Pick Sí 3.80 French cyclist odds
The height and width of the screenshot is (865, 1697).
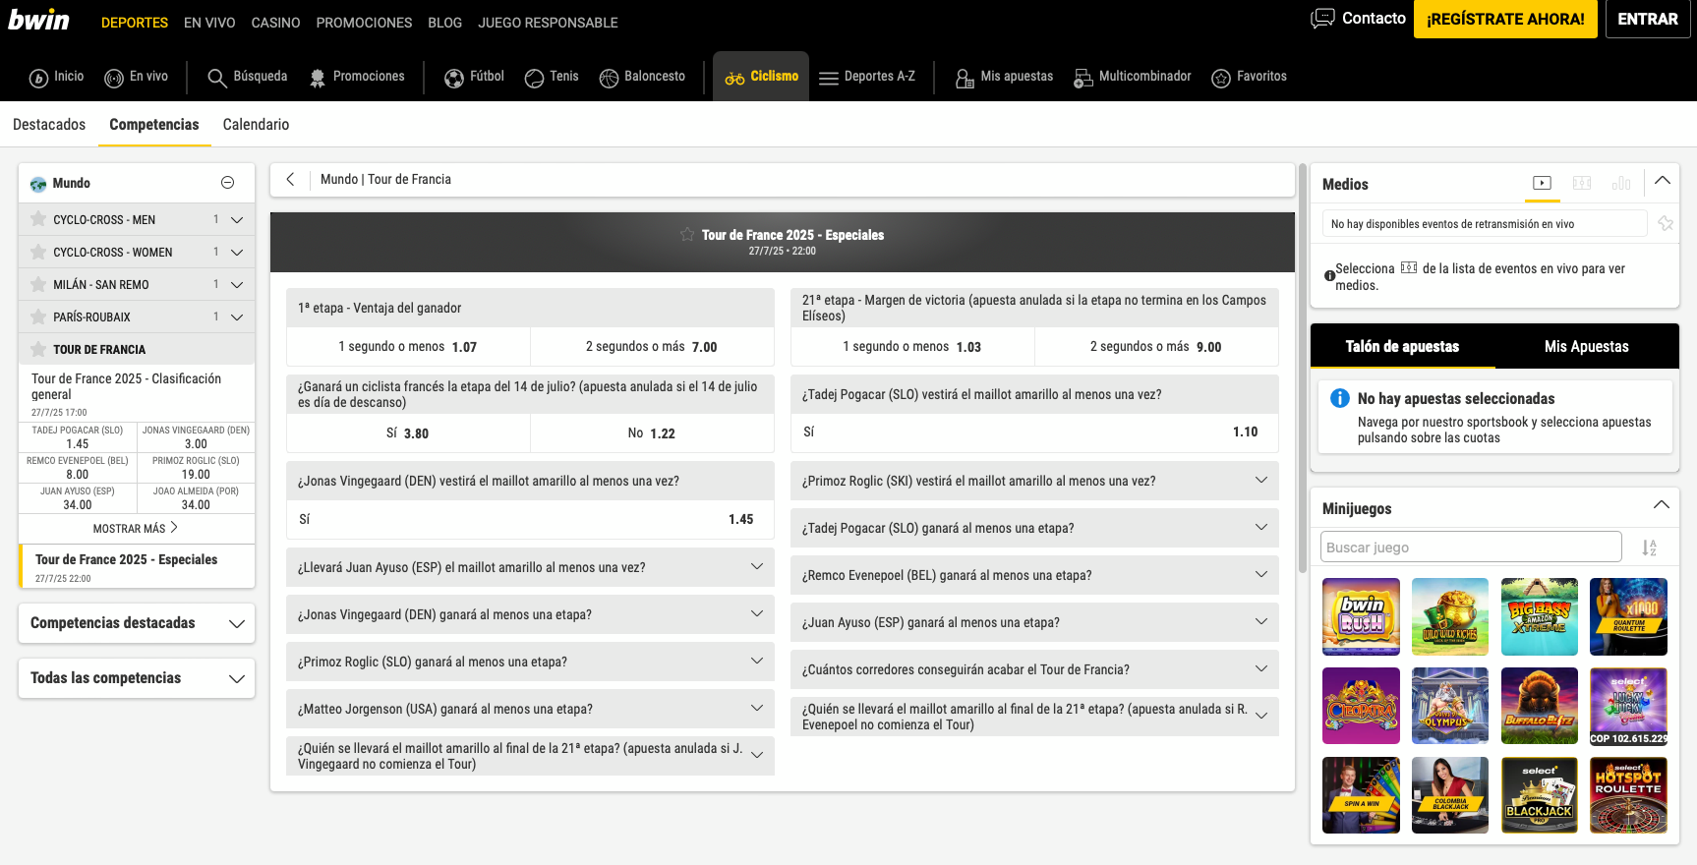tap(408, 433)
